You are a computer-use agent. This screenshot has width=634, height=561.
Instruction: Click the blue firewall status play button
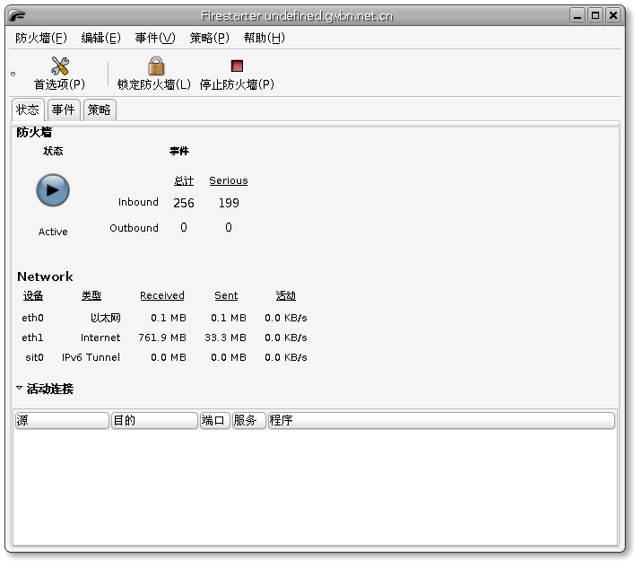pyautogui.click(x=53, y=190)
